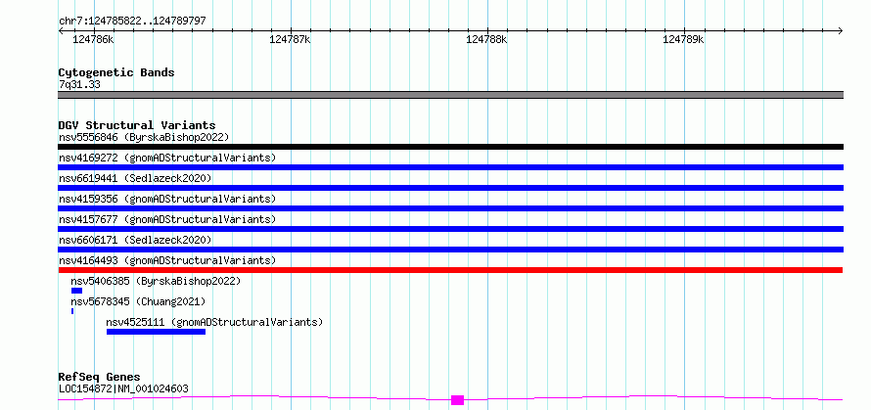
Task: Click the blue bar for nsv4169272
Action: (450, 167)
